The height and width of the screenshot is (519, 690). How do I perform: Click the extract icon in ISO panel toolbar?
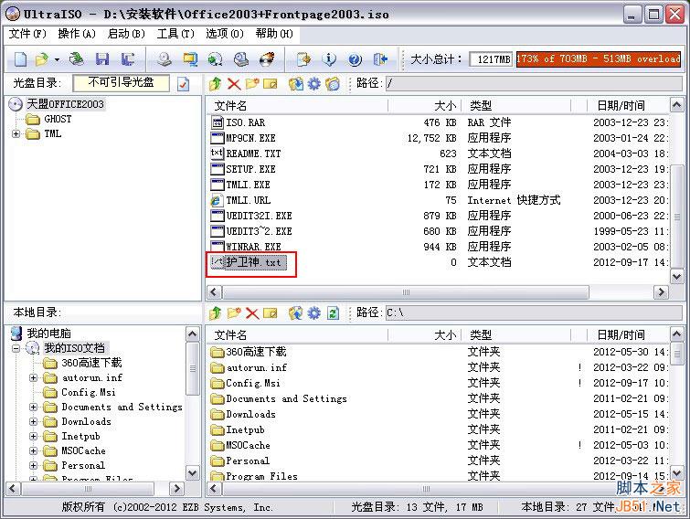click(x=296, y=83)
